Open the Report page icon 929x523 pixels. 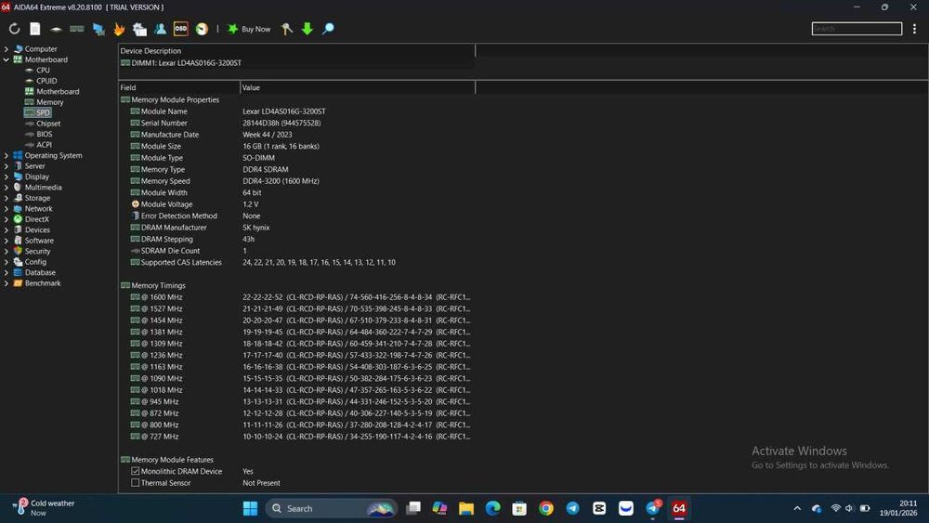tap(35, 29)
